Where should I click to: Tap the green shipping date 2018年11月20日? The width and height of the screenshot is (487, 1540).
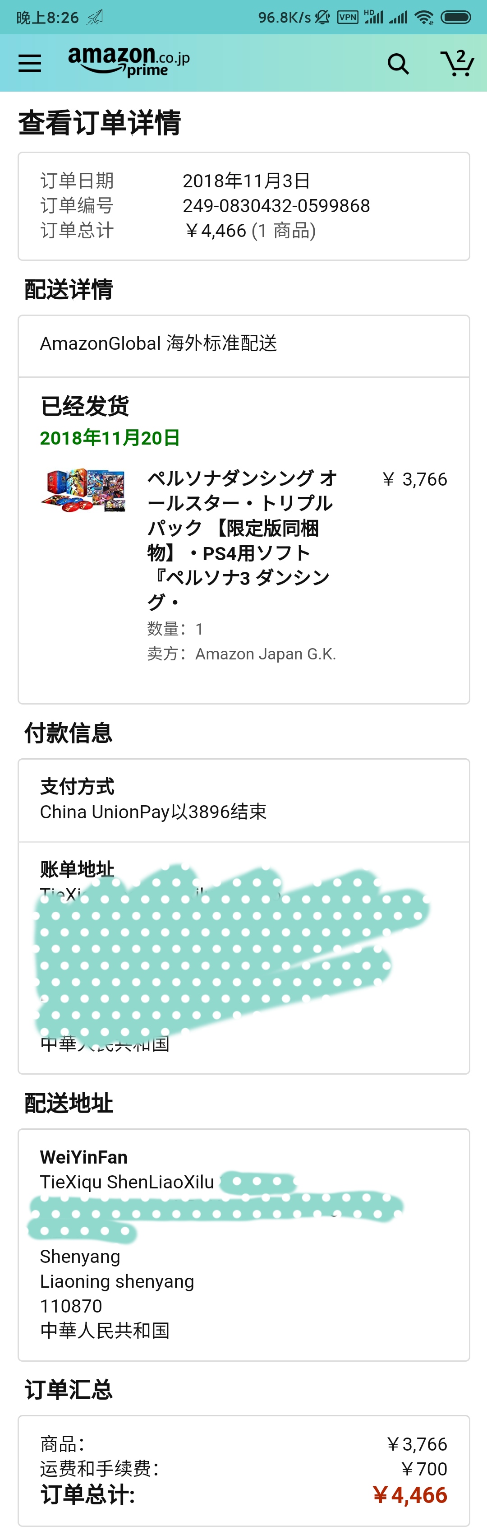click(110, 438)
